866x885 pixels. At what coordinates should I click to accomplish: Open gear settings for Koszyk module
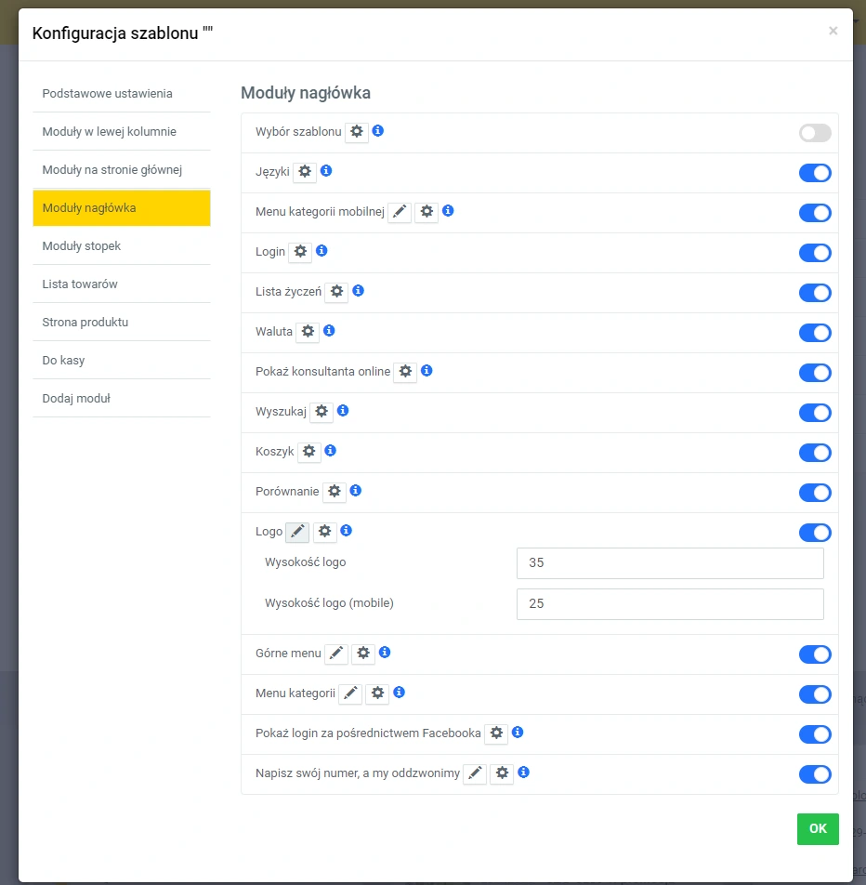309,452
